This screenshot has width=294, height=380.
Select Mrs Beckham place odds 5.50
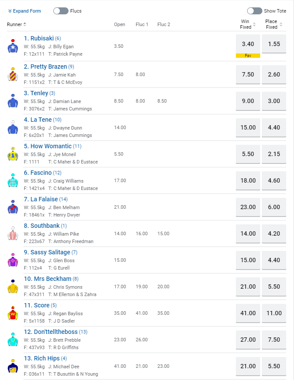[x=274, y=287]
